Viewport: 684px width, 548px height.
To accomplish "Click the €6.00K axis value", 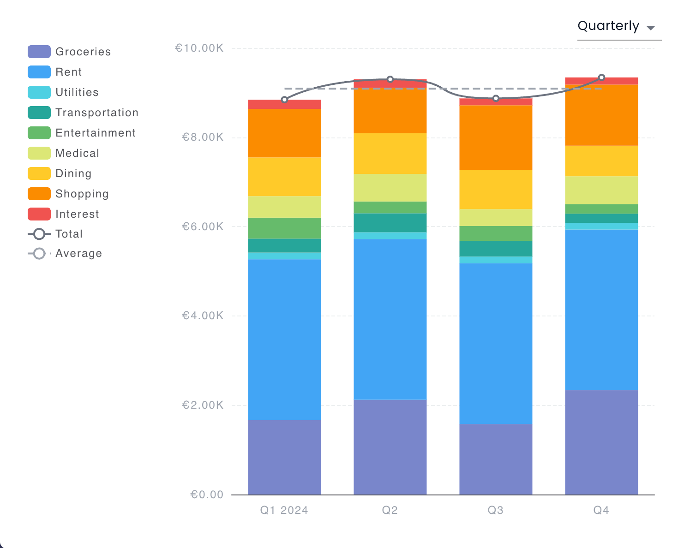I will tap(203, 226).
